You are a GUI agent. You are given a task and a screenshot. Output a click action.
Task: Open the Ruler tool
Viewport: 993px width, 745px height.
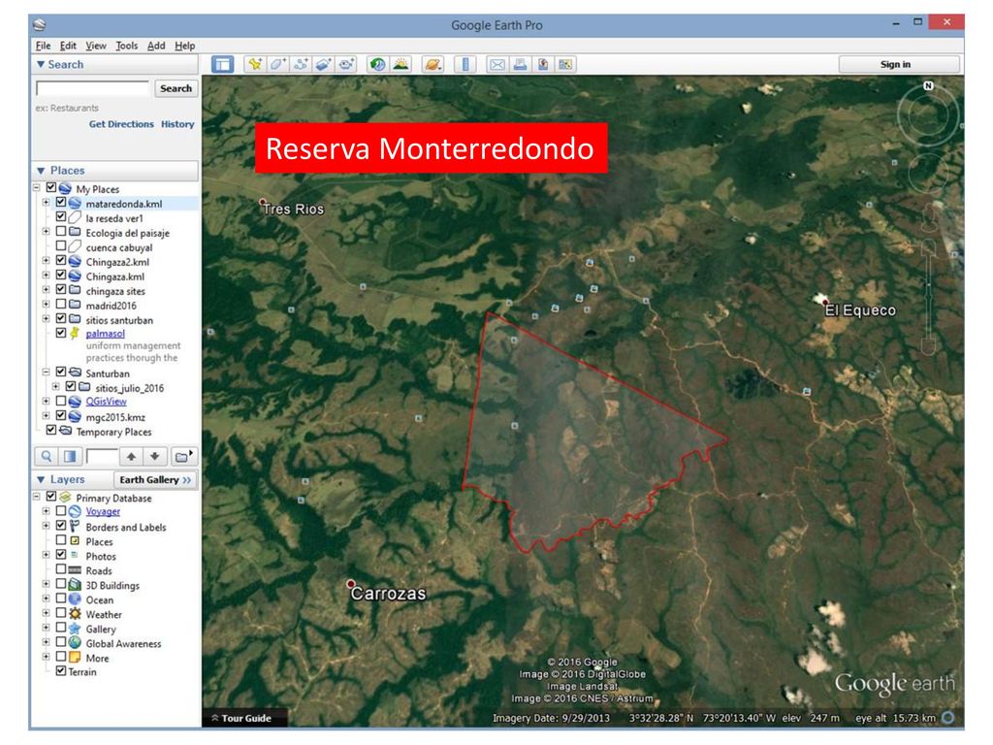coord(465,64)
